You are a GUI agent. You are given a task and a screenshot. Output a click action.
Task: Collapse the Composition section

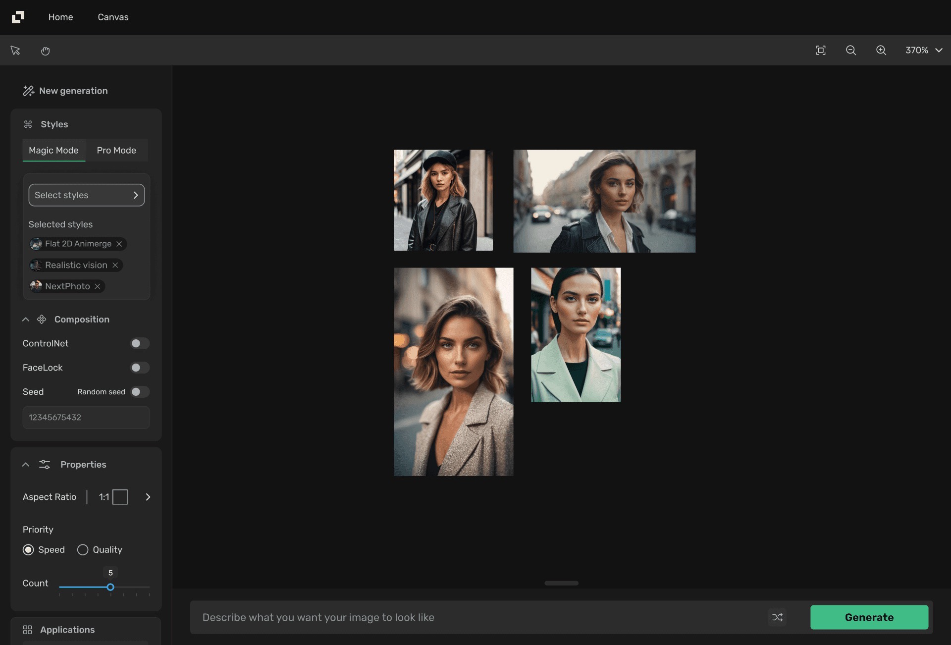click(x=26, y=320)
